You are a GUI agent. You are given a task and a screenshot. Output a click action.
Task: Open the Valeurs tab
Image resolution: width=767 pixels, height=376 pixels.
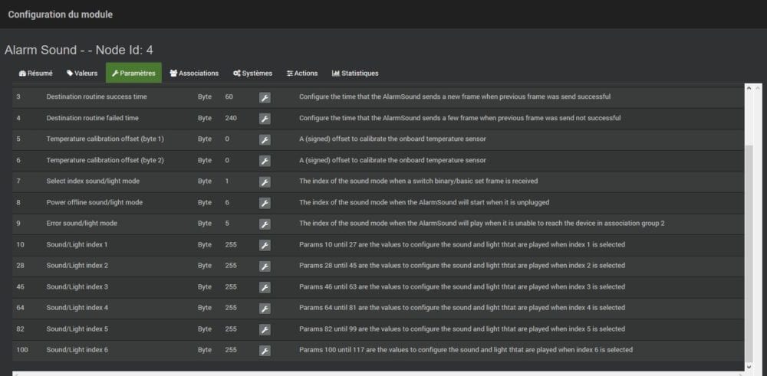81,74
